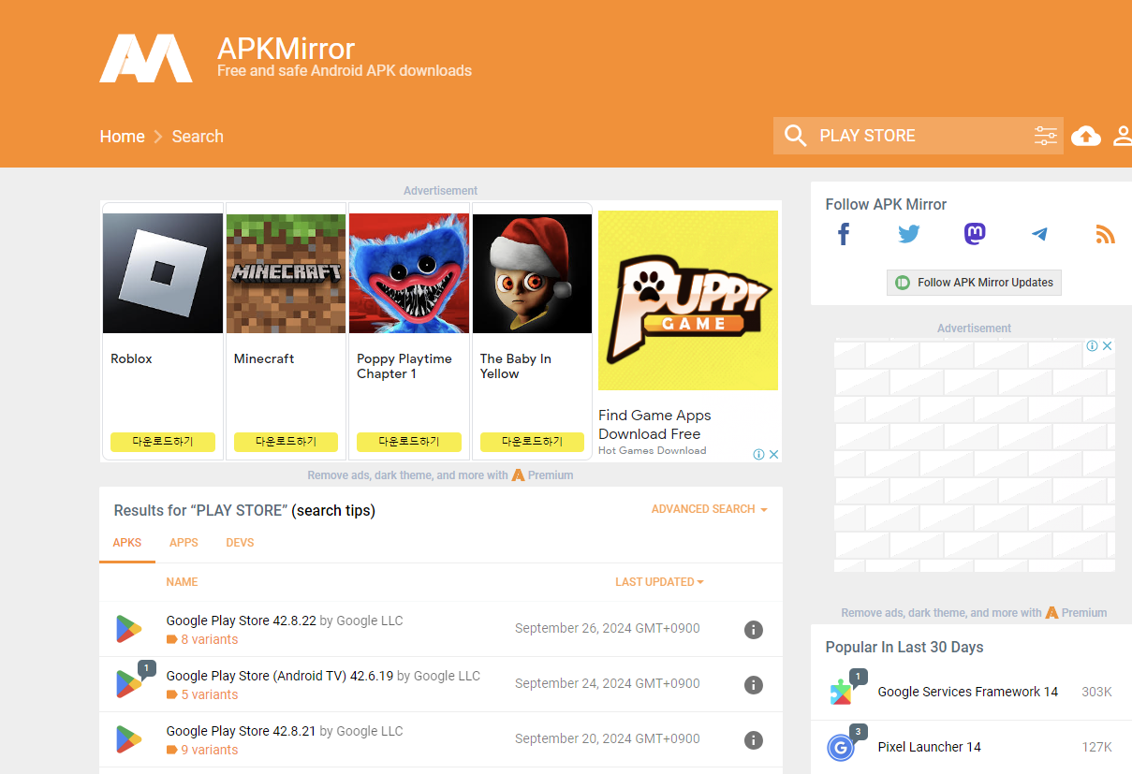This screenshot has height=774, width=1132.
Task: Open Google Play Store 42.8.22 link
Action: coord(242,621)
